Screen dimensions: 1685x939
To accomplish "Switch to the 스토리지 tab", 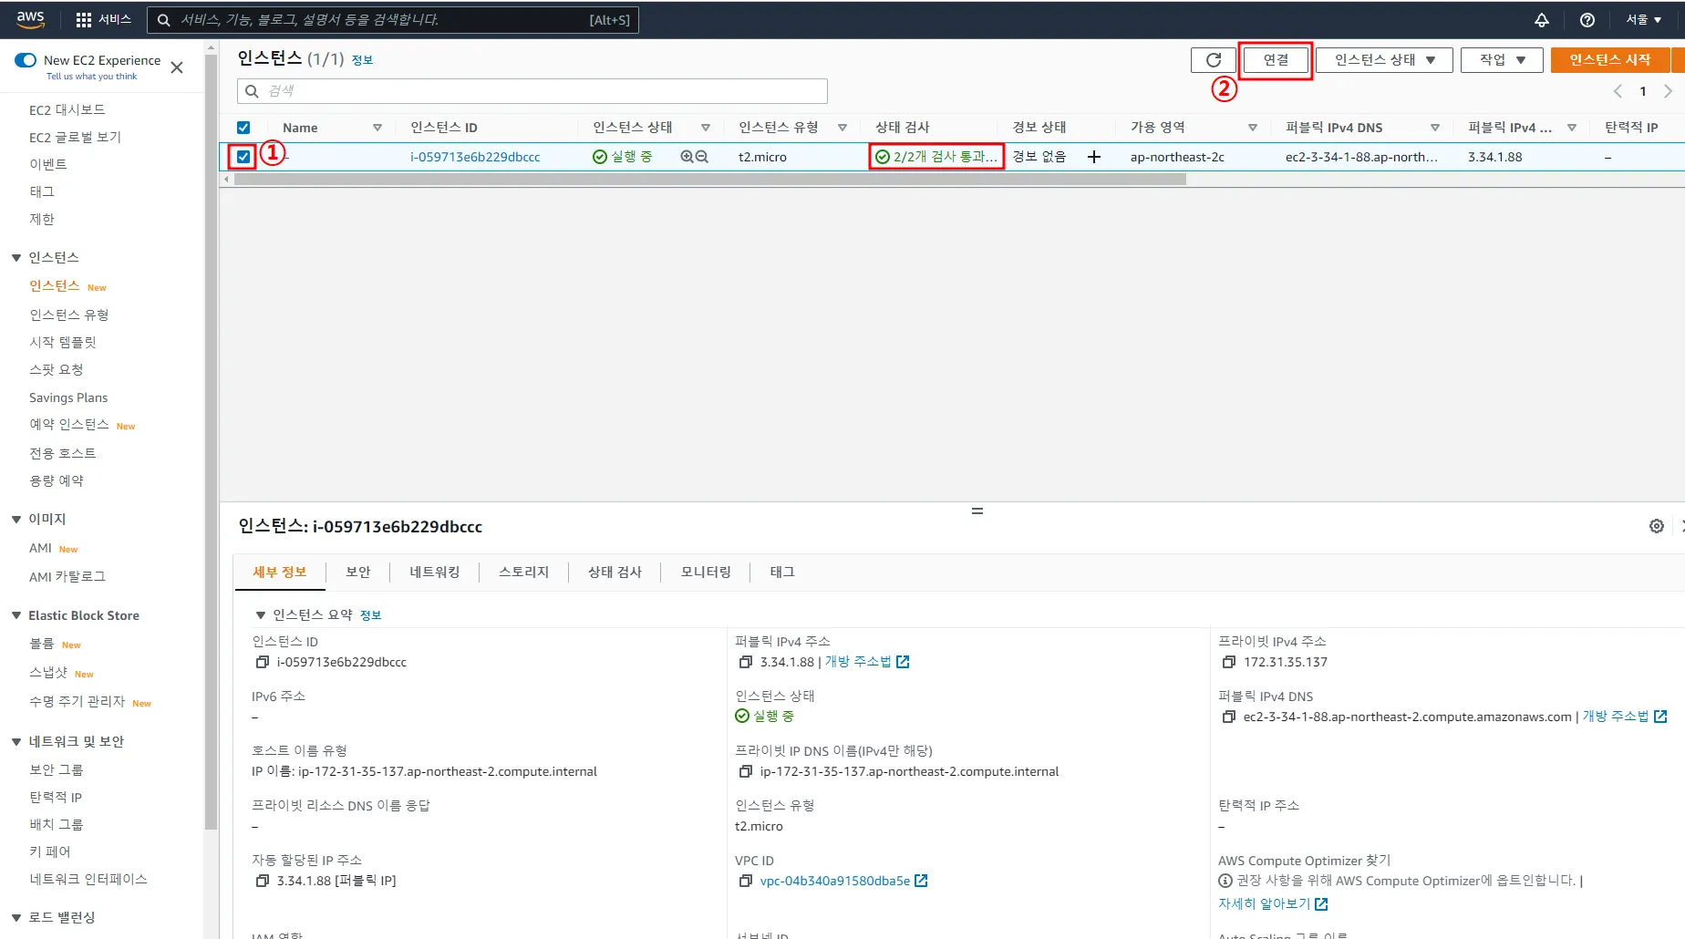I will coord(524,573).
